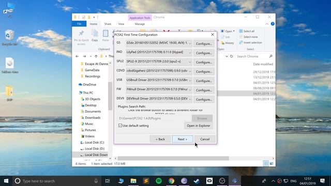
Task: Refresh the Explorer folder view
Action: pos(232,56)
